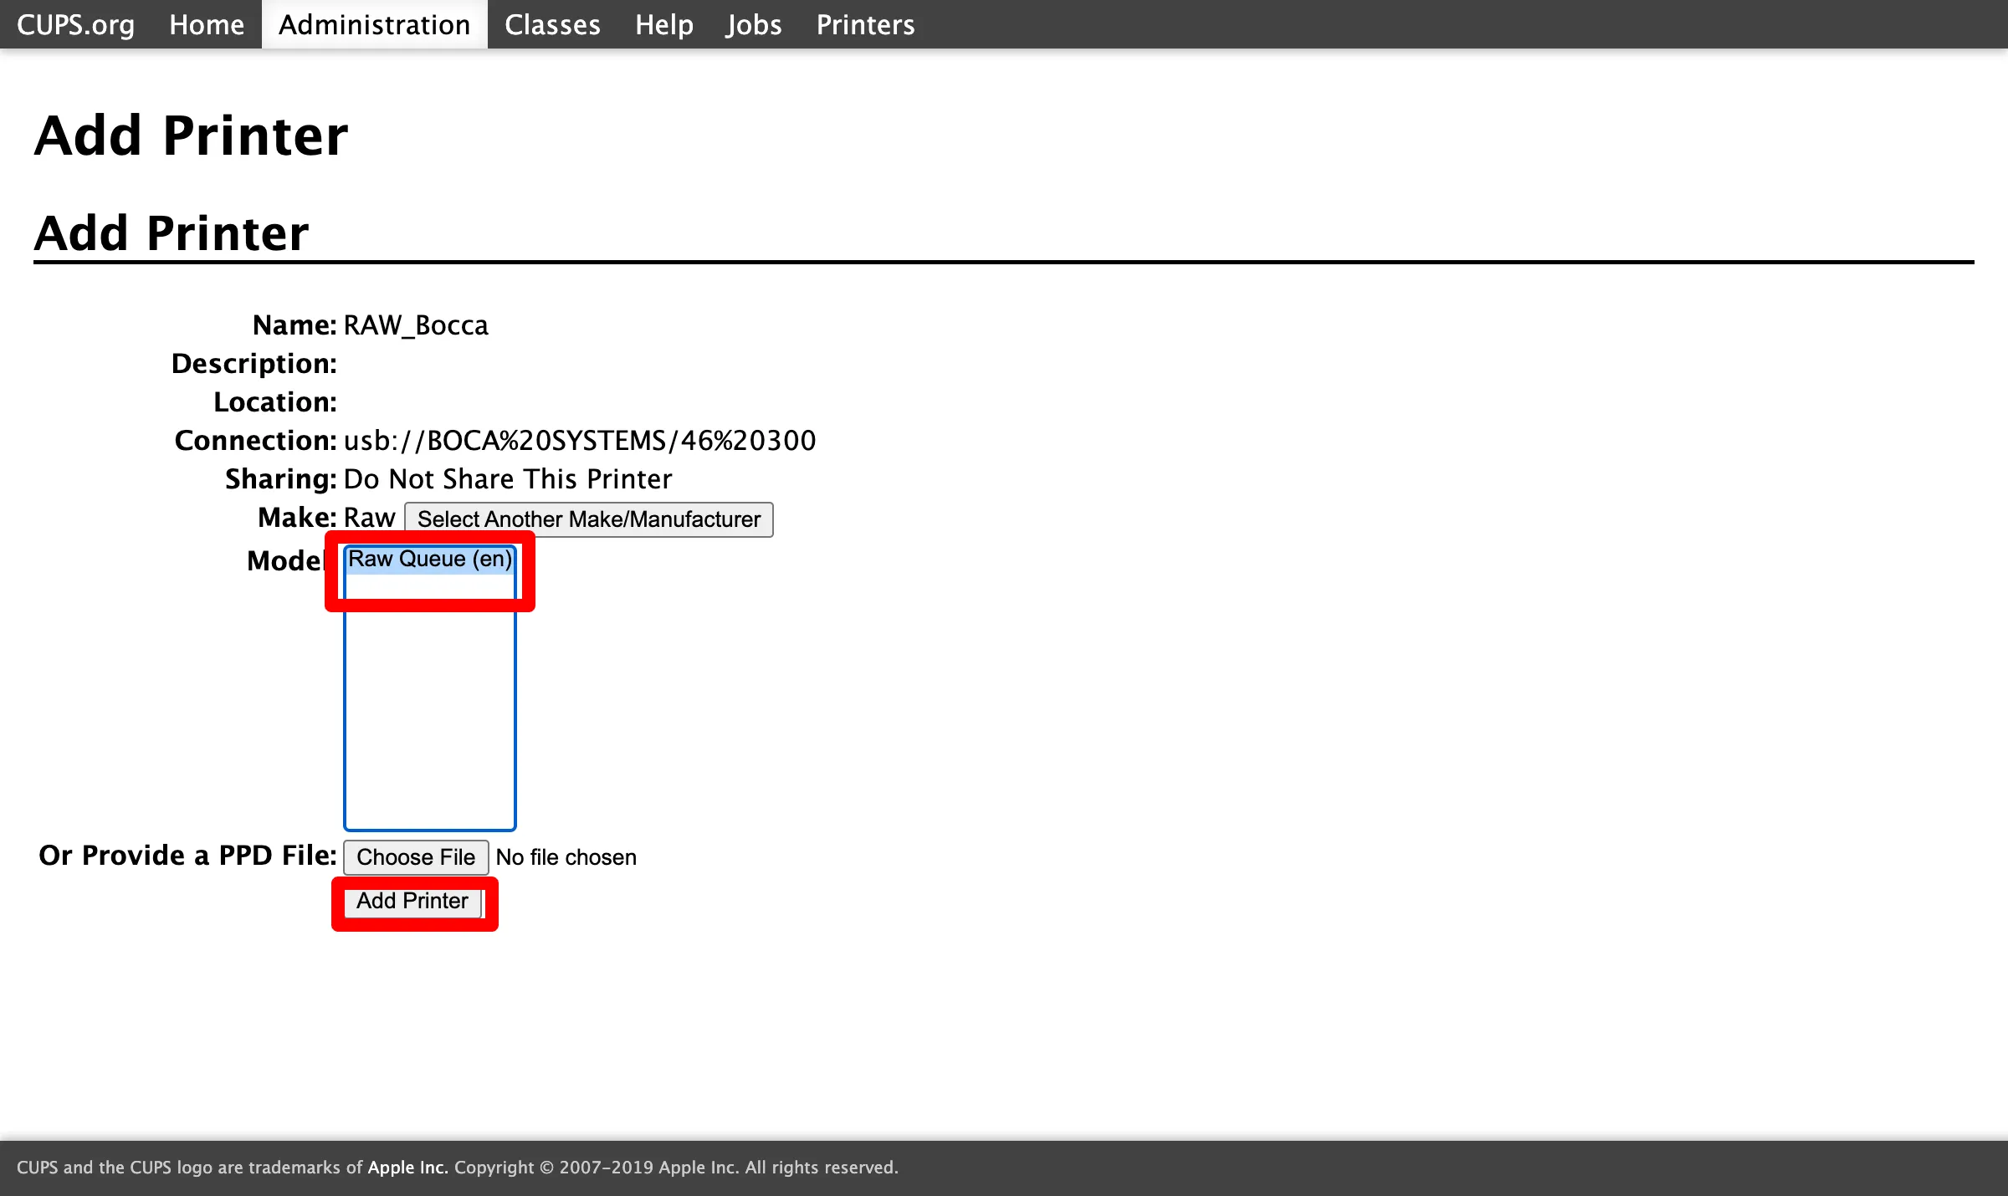This screenshot has width=2008, height=1196.
Task: Go to the Home tab
Action: (x=207, y=24)
